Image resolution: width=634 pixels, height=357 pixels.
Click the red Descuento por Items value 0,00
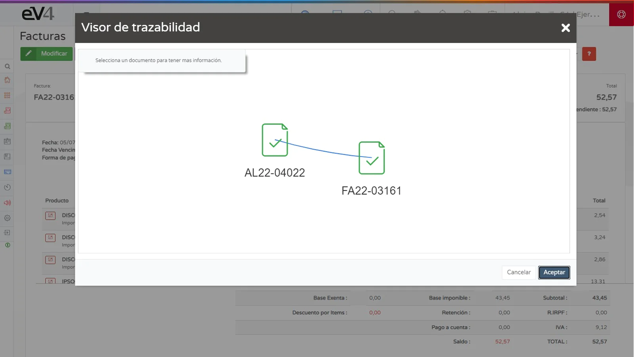[x=375, y=313]
